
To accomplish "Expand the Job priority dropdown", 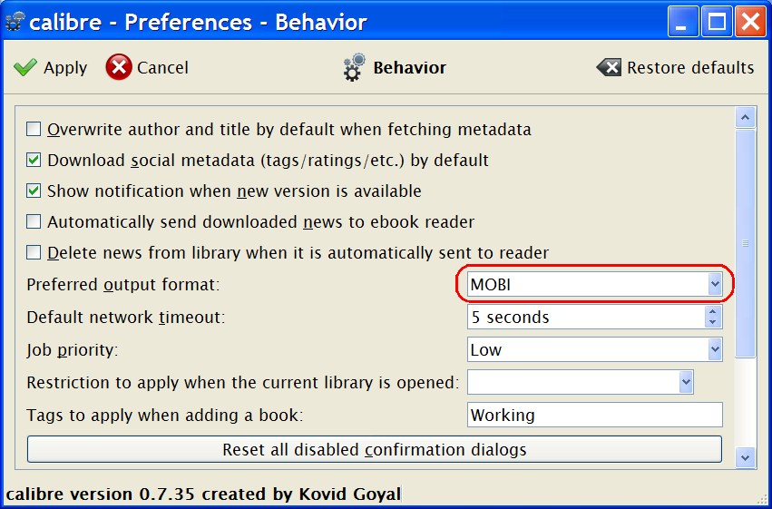I will 715,349.
